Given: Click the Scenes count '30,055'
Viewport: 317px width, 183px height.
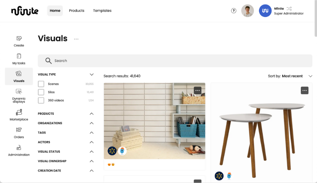Looking at the screenshot, I should 89,84.
